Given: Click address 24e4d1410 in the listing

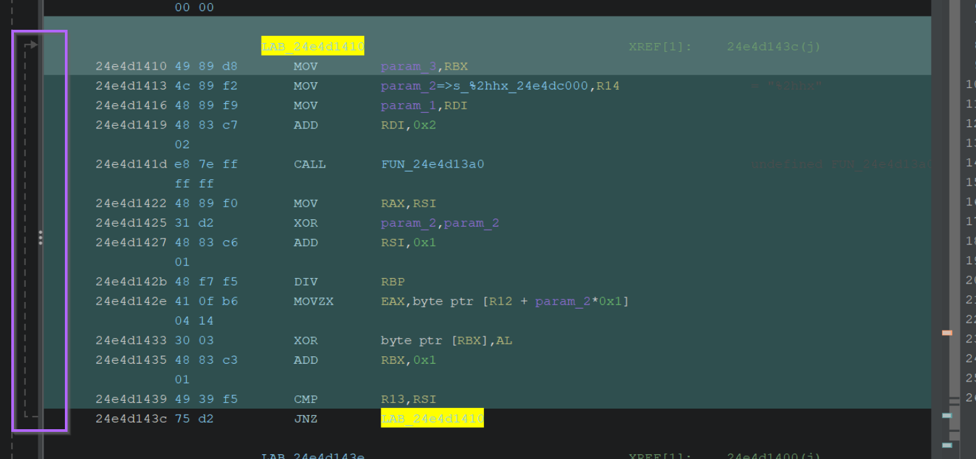Looking at the screenshot, I should click(x=131, y=66).
